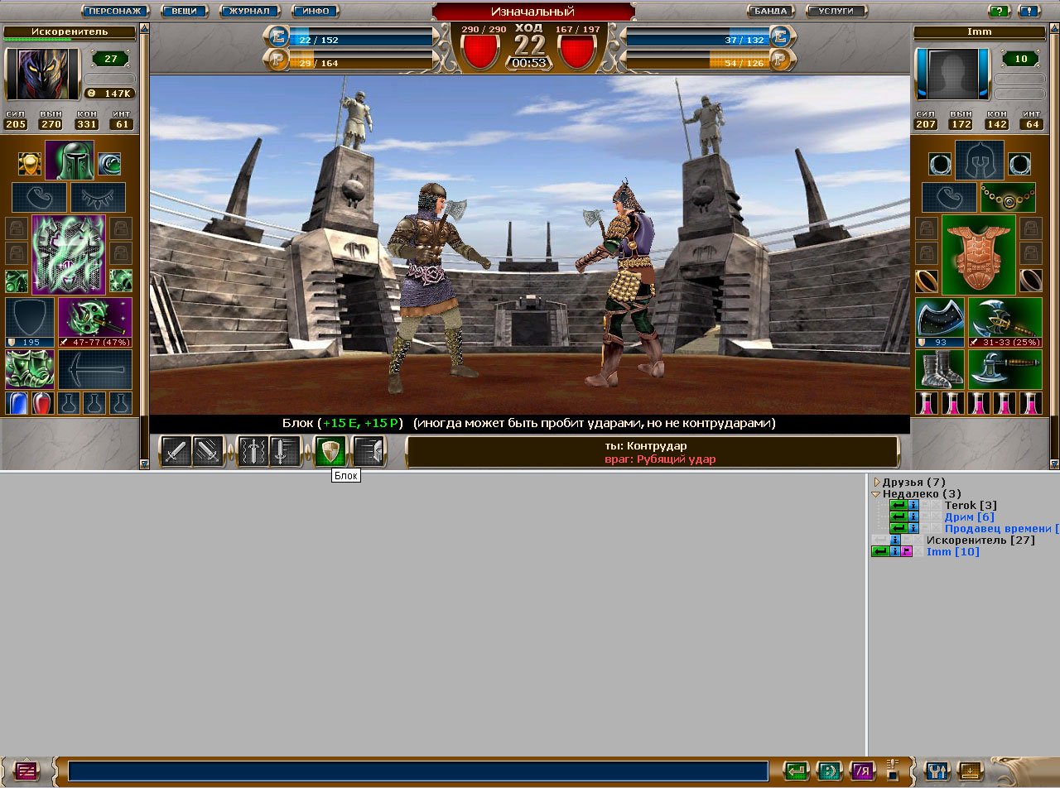Image resolution: width=1060 pixels, height=788 pixels.
Task: Open the Услуги menu
Action: (x=836, y=12)
